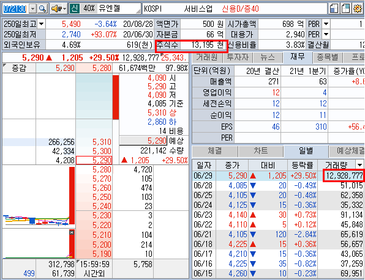Click the bid price 5,230
This screenshot has height=280, width=365.
point(102,215)
